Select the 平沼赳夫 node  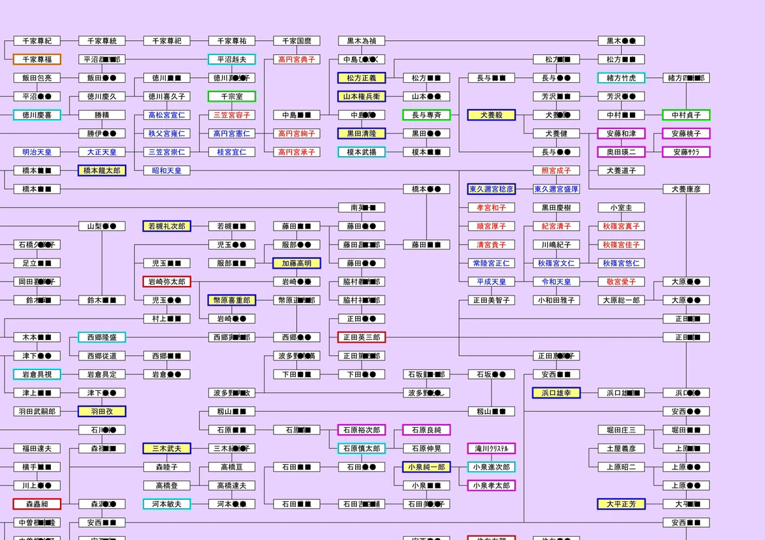[x=232, y=59]
